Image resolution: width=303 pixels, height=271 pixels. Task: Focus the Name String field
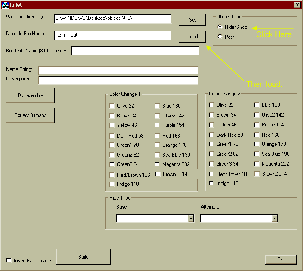click(118, 71)
